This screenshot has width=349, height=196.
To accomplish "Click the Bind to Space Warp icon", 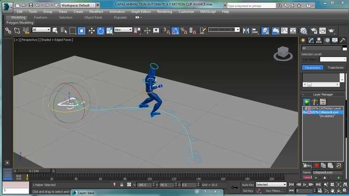I will tap(26, 30).
